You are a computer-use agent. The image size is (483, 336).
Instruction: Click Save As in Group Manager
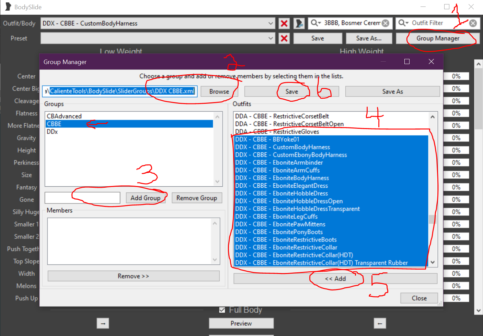click(x=393, y=91)
